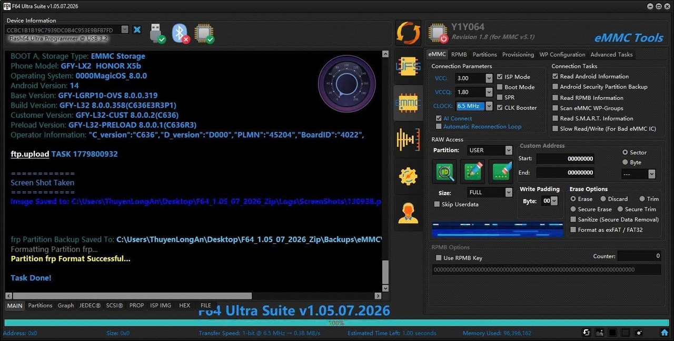The width and height of the screenshot is (674, 341).
Task: Open the Size FULL dropdown
Action: coord(509,192)
